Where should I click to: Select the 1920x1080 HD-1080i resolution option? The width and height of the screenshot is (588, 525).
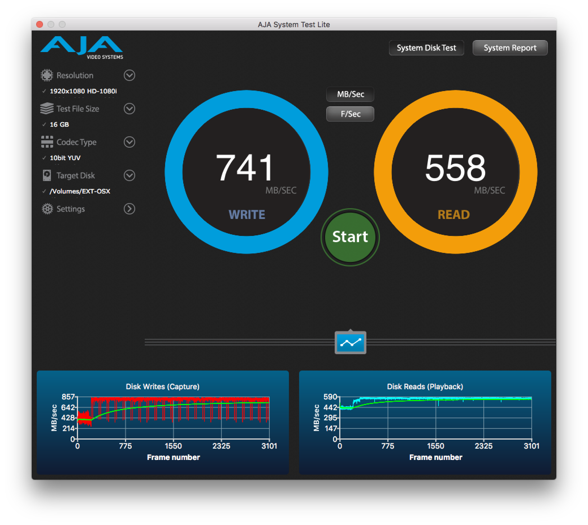pyautogui.click(x=83, y=91)
